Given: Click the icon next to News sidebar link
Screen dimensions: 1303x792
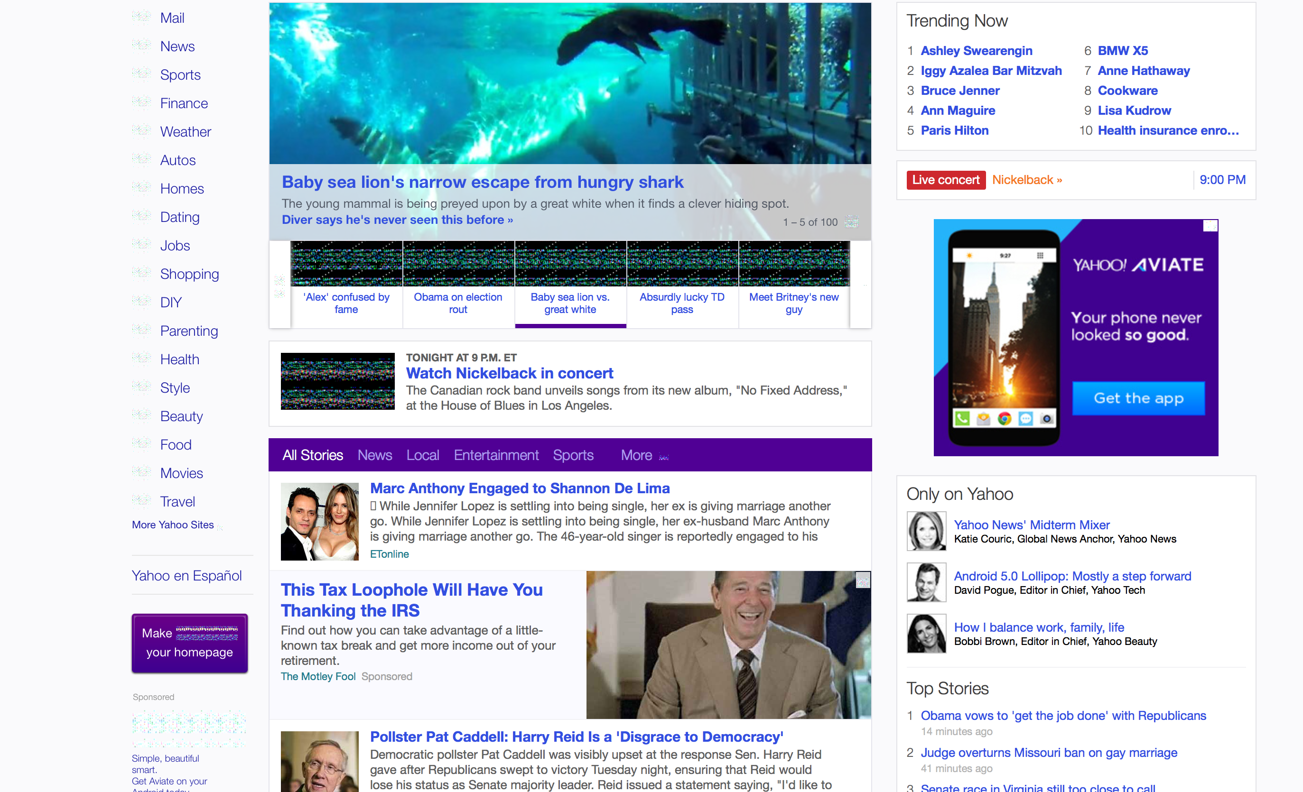Looking at the screenshot, I should click(141, 46).
